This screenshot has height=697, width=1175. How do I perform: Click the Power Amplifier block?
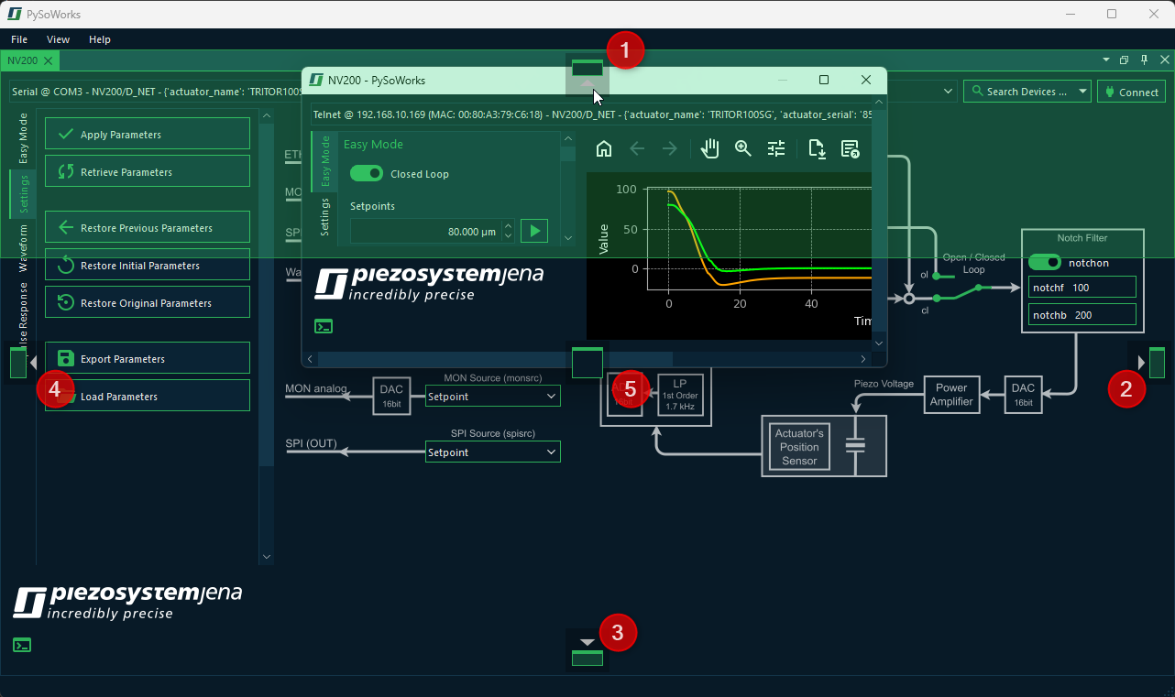point(951,395)
